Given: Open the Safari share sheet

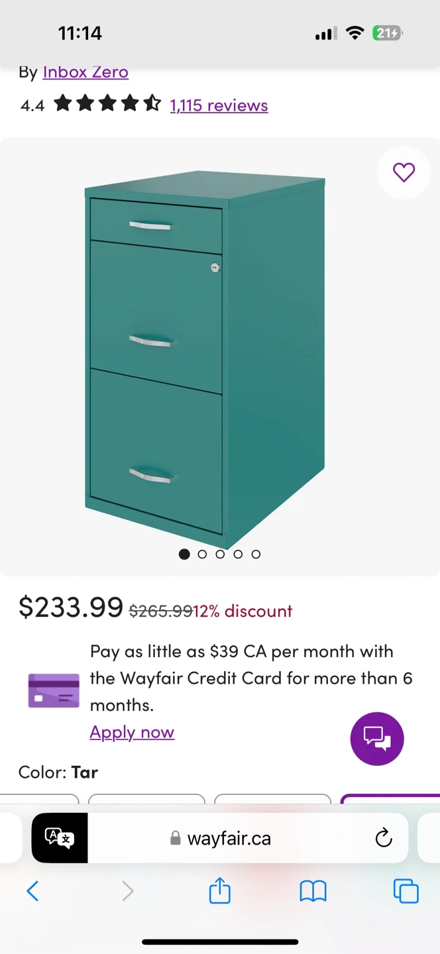Looking at the screenshot, I should point(219,891).
